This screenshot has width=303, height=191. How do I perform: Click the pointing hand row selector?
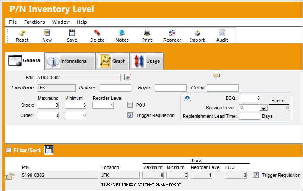10,176
